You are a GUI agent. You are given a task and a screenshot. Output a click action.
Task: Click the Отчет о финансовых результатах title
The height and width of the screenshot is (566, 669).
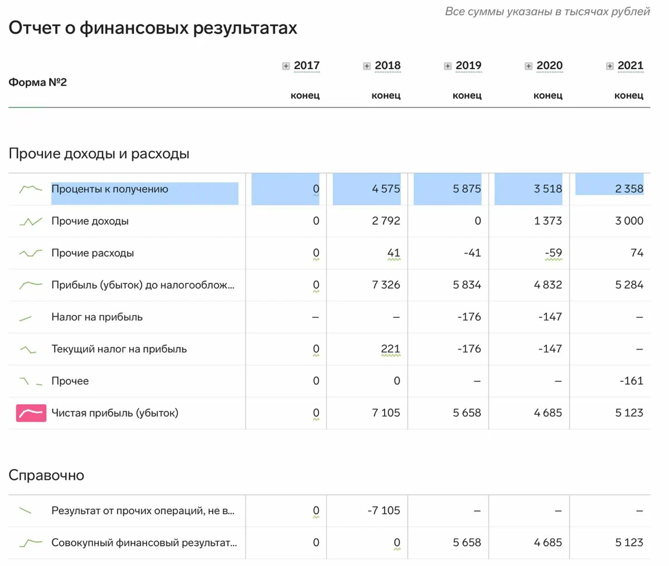click(x=153, y=28)
